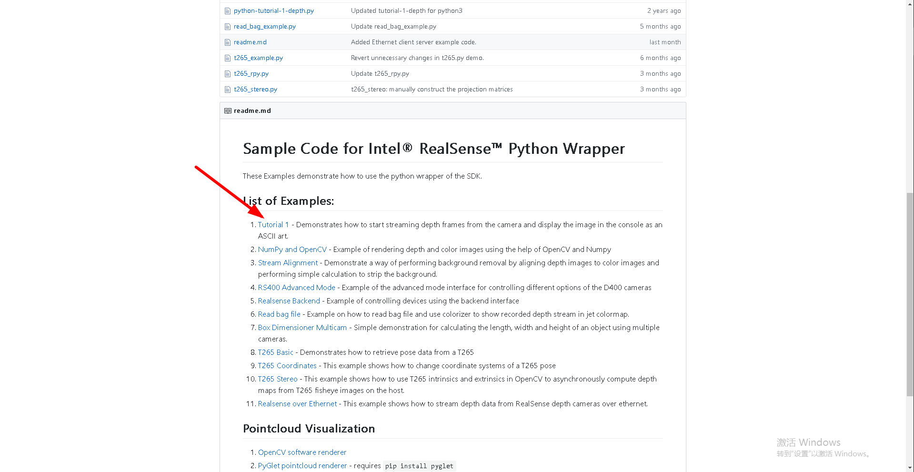Image resolution: width=914 pixels, height=472 pixels.
Task: Click the Realsense Backend link
Action: click(289, 301)
